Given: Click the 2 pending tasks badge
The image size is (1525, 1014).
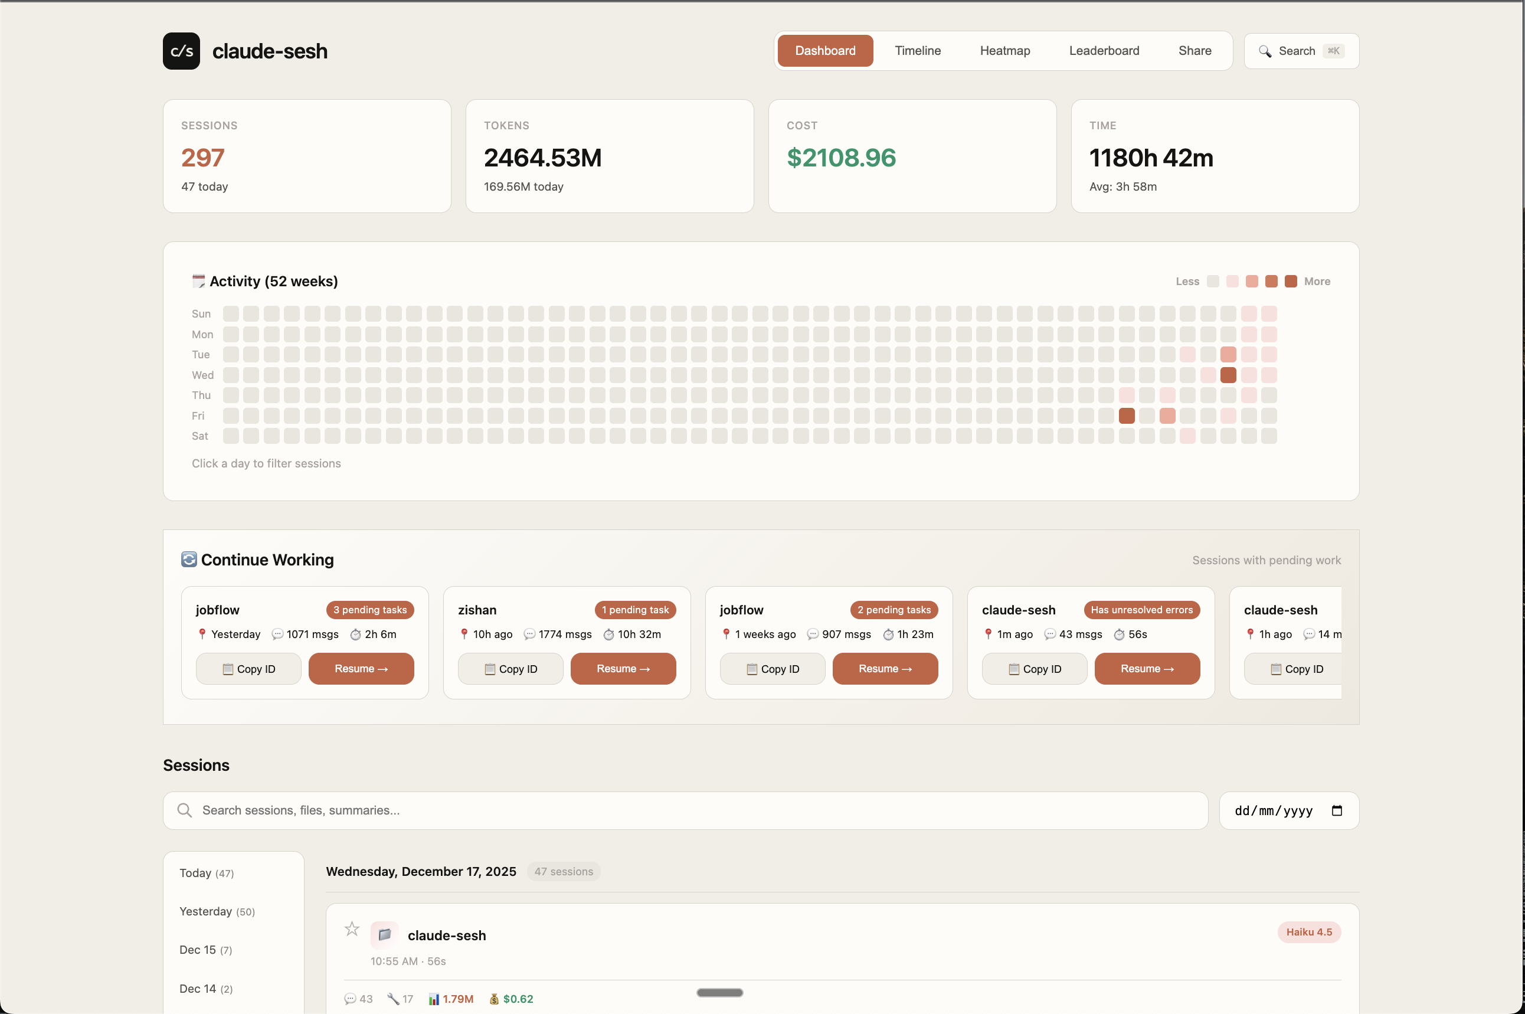Looking at the screenshot, I should pos(894,610).
